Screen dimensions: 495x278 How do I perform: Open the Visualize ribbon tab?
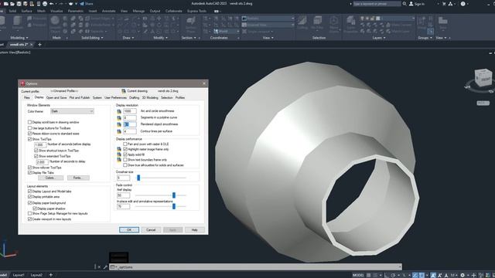pyautogui.click(x=56, y=11)
